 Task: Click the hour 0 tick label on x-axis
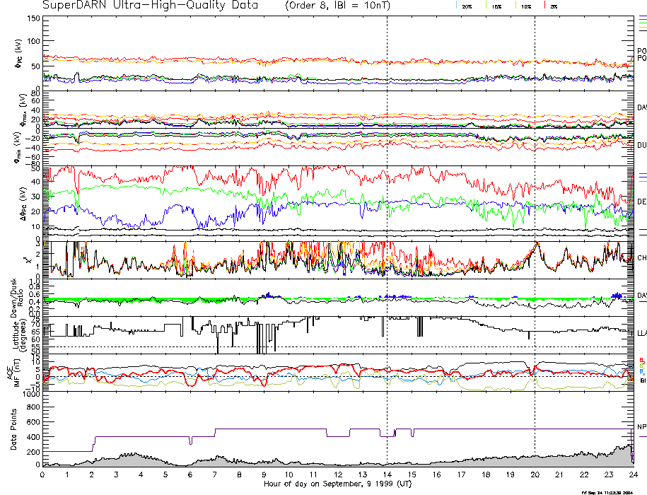[x=42, y=474]
